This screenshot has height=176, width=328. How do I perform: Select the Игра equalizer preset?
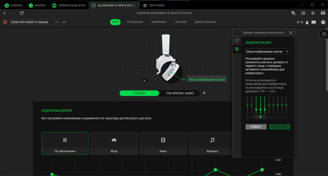(114, 143)
